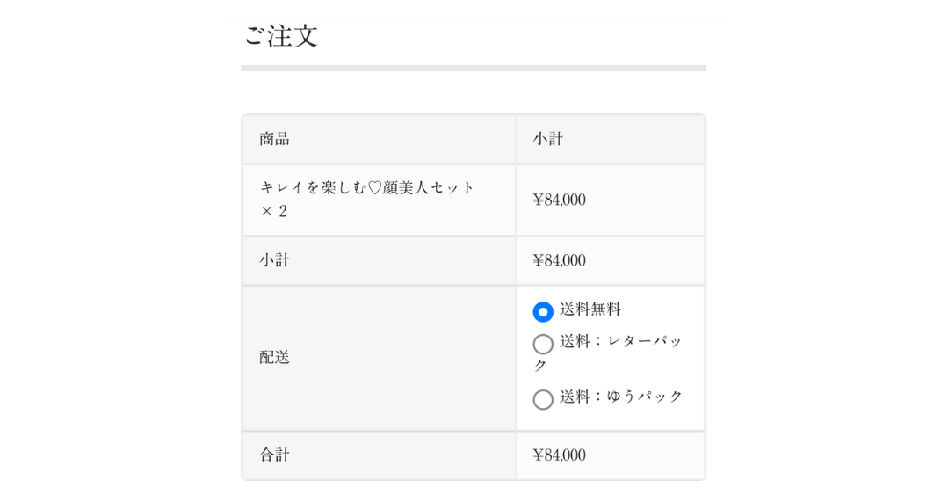
Task: Click the 小計 column header at top
Action: click(548, 139)
